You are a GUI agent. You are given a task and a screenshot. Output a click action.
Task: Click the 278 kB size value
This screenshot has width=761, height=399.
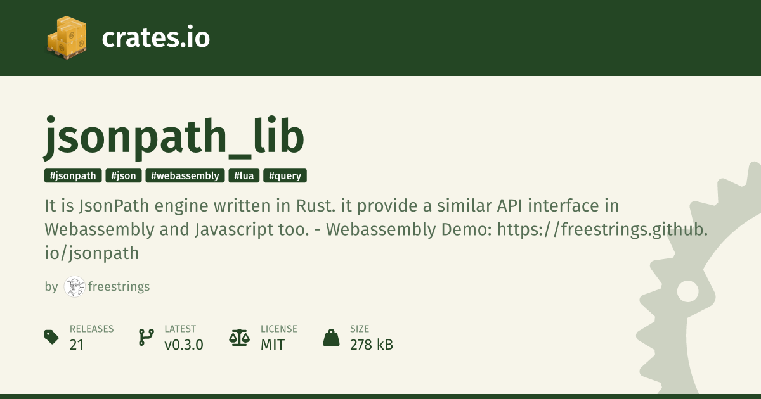(372, 345)
